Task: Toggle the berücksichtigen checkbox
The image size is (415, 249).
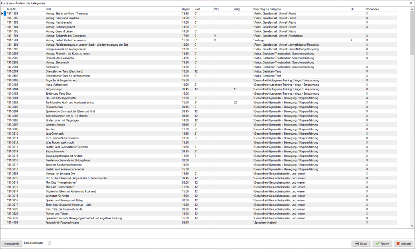Action: (49, 243)
